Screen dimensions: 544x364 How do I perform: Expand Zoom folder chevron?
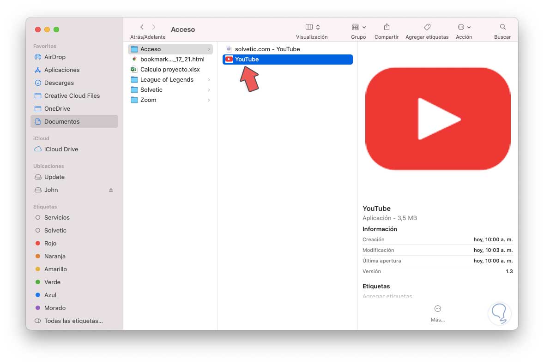tap(209, 100)
